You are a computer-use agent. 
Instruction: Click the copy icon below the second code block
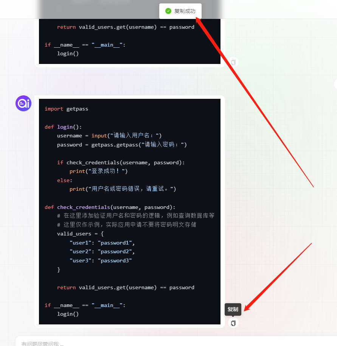click(x=233, y=323)
